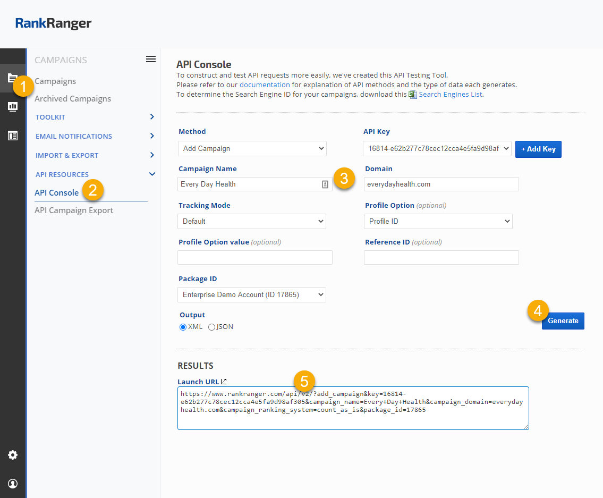
Task: Open the reports chart icon in sidebar
Action: click(x=13, y=107)
